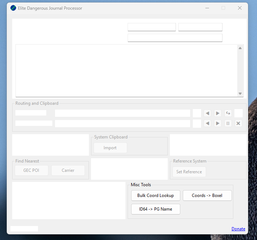Click the scrollbar up arrow of the text area
Image resolution: width=257 pixels, height=240 pixels.
tap(240, 48)
